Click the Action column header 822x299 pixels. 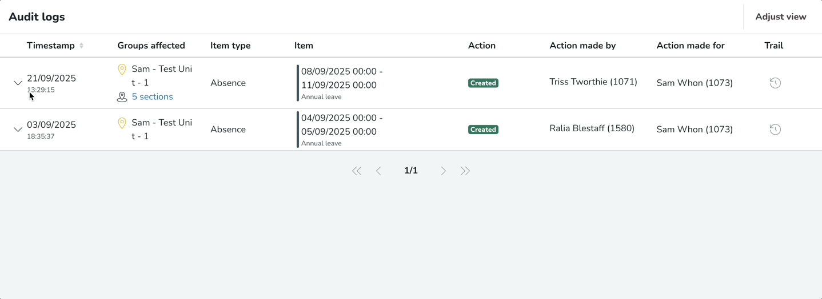(x=482, y=46)
